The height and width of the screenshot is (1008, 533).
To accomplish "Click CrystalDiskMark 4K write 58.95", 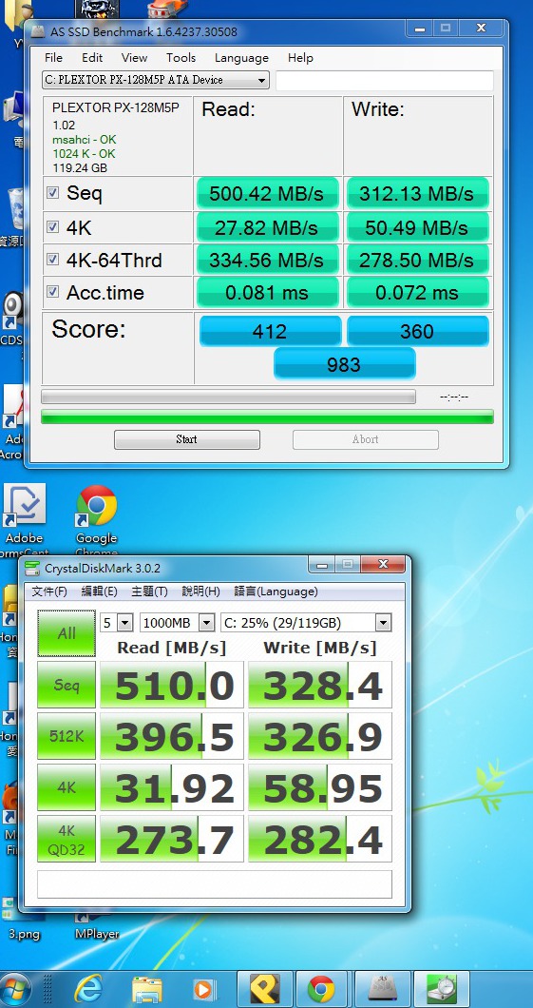I will 320,786.
